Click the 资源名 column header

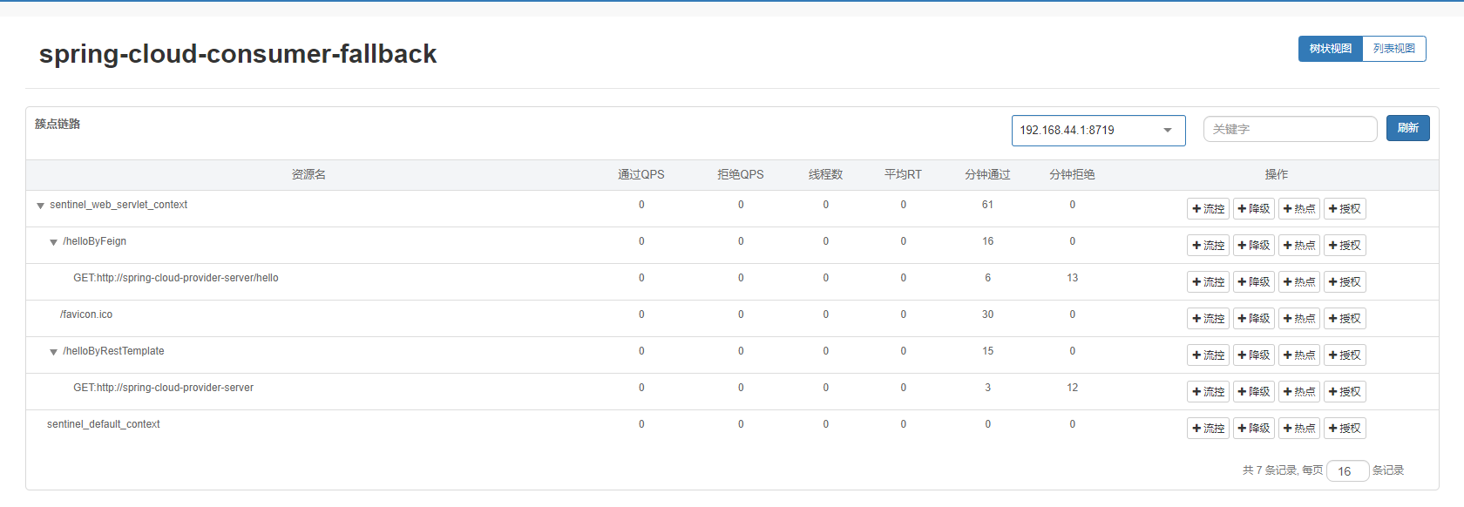click(308, 175)
